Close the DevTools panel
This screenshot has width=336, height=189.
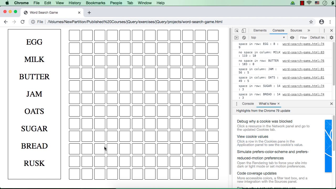331,30
